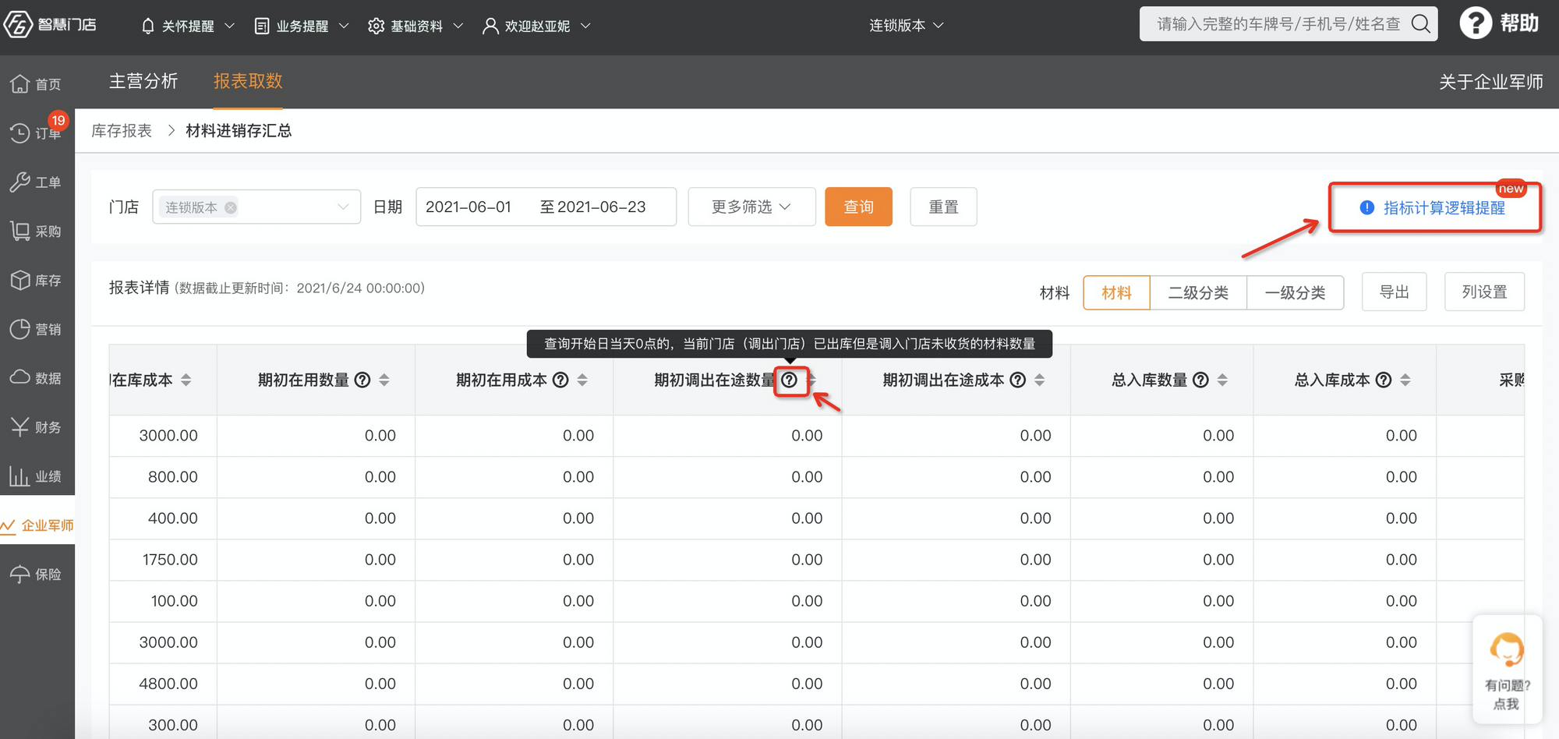Open 列设置 column settings
Viewport: 1559px width, 739px height.
click(x=1484, y=292)
